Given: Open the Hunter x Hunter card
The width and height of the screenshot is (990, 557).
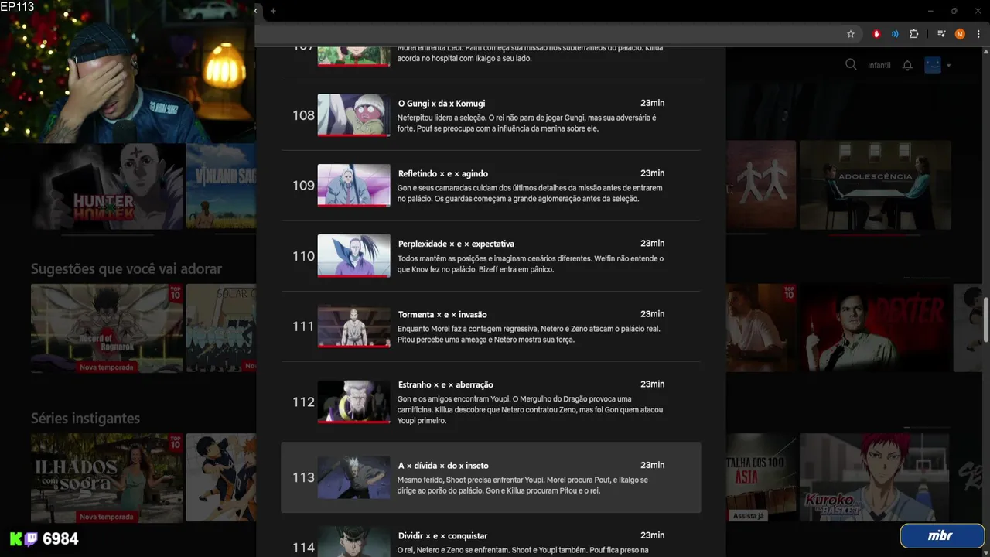Looking at the screenshot, I should [x=108, y=186].
